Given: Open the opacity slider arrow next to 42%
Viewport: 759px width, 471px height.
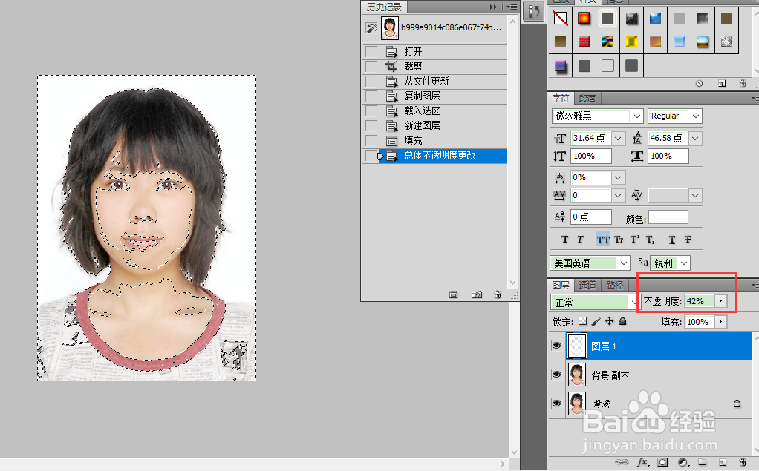Looking at the screenshot, I should [721, 301].
